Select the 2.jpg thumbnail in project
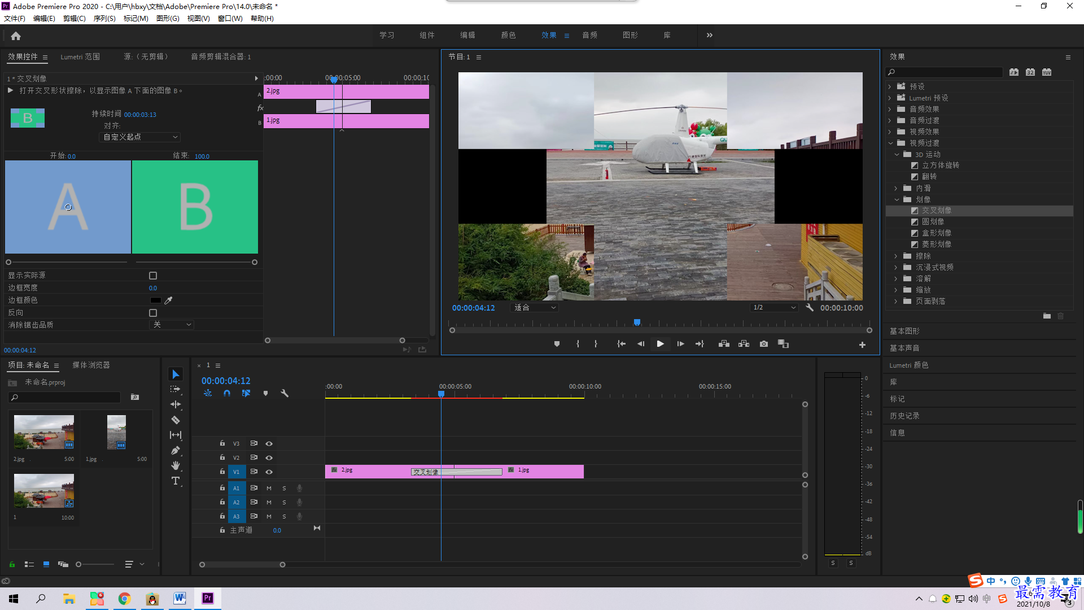1084x610 pixels. tap(44, 433)
